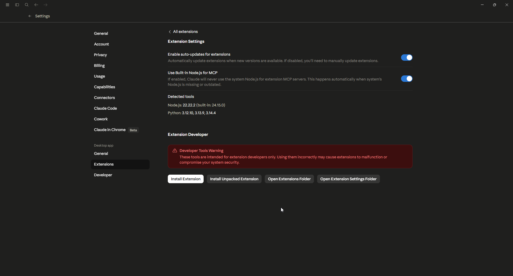Click the Install Extension button

tap(186, 179)
